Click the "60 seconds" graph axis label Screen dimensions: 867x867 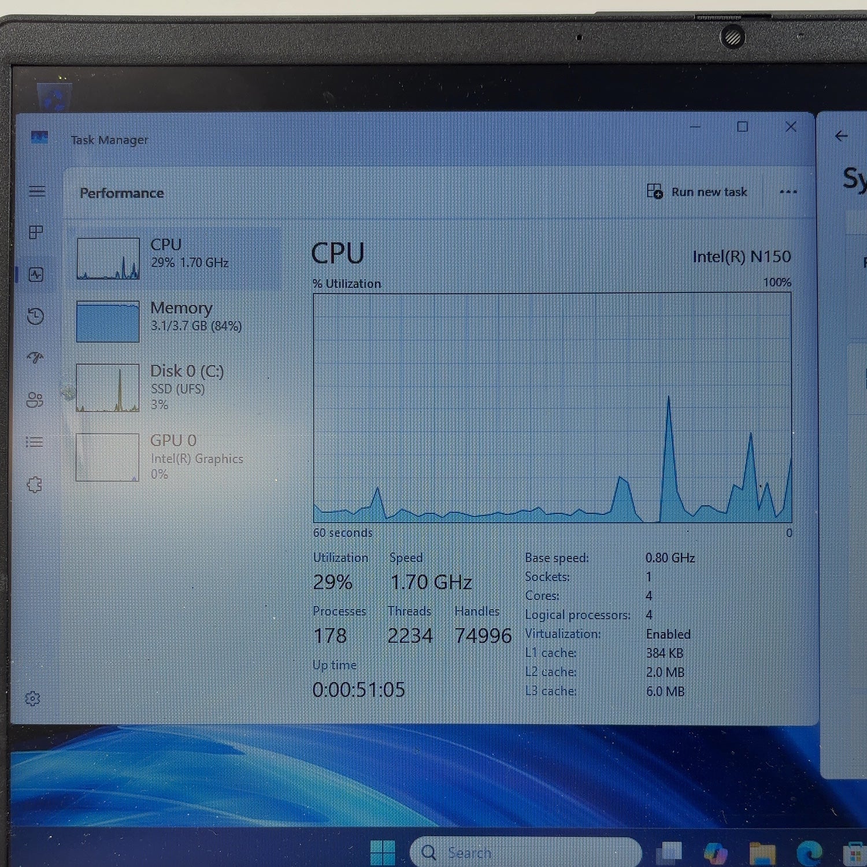(x=343, y=533)
